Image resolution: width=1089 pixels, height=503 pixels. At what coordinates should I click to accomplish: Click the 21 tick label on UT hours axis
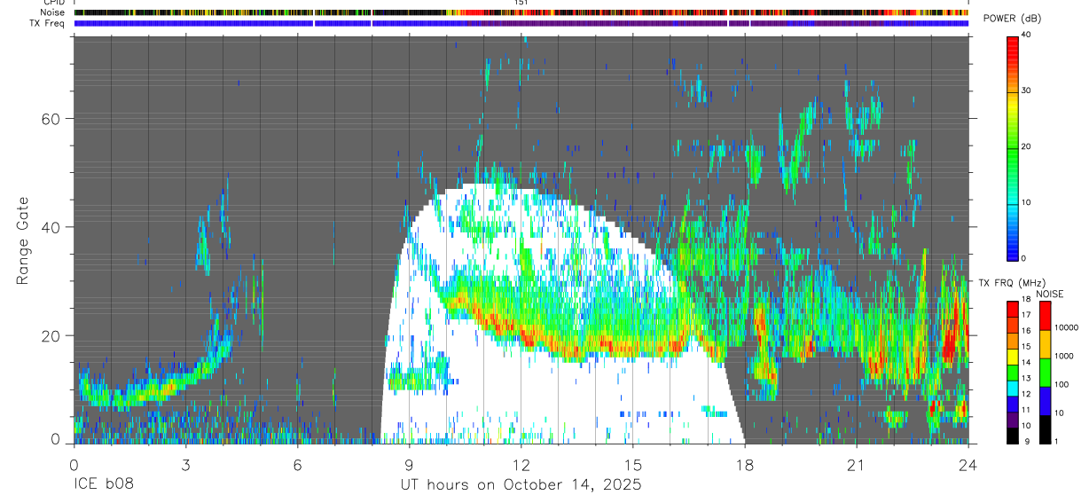[x=857, y=465]
